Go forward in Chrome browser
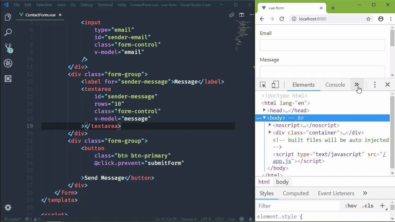Image resolution: width=395 pixels, height=222 pixels. [x=272, y=19]
